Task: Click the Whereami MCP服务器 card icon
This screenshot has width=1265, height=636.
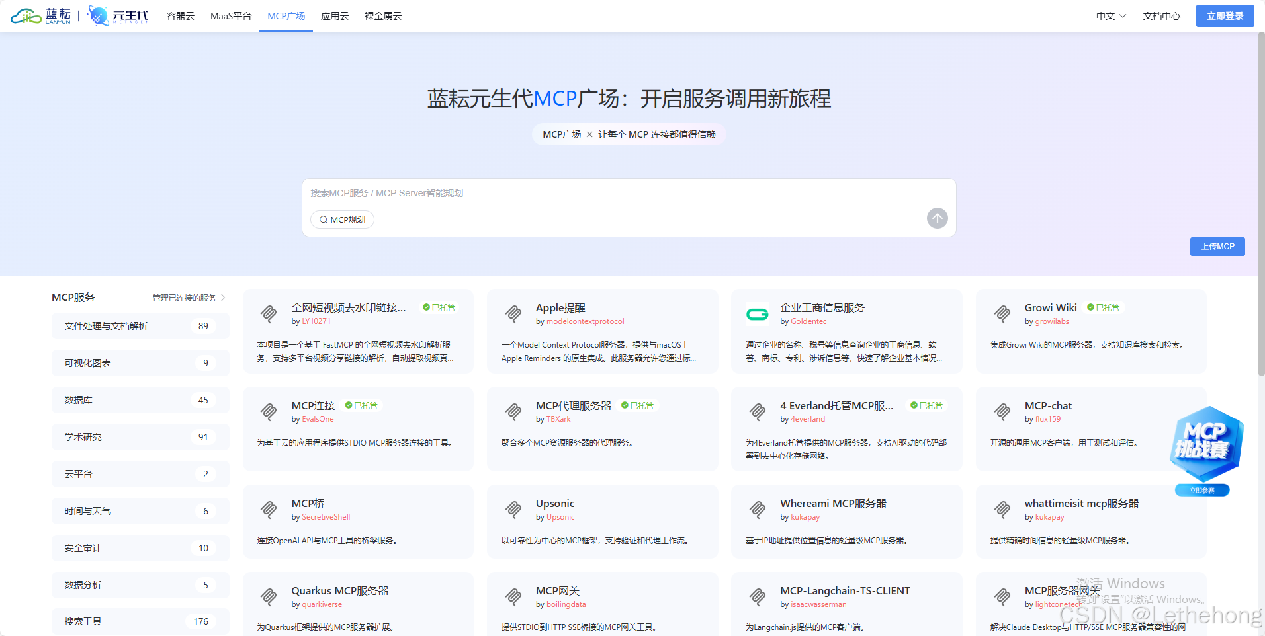Action: [x=758, y=510]
